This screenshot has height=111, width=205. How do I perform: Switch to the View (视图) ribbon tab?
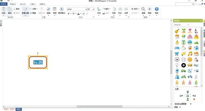coord(42,4)
